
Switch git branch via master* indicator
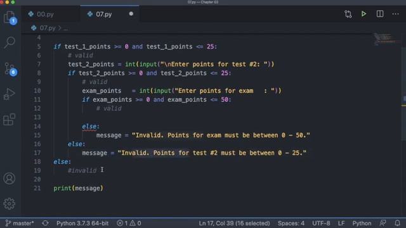[20, 223]
